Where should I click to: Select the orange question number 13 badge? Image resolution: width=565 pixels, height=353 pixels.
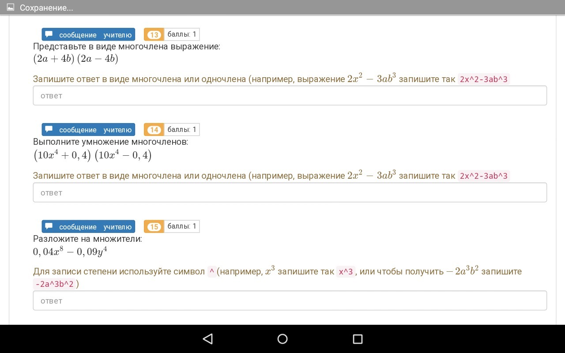154,35
